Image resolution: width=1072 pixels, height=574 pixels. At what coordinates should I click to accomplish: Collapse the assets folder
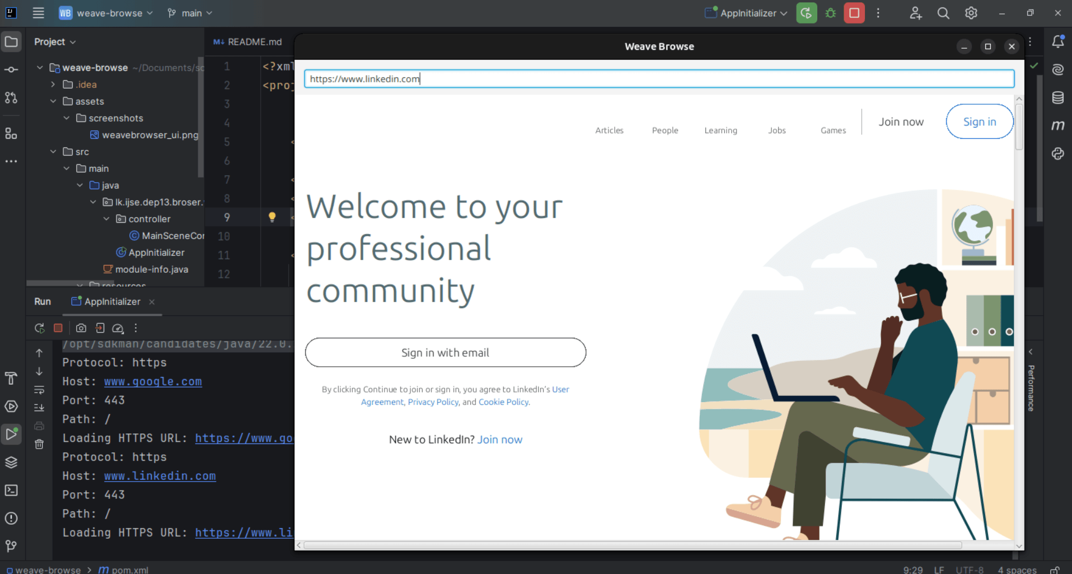53,101
